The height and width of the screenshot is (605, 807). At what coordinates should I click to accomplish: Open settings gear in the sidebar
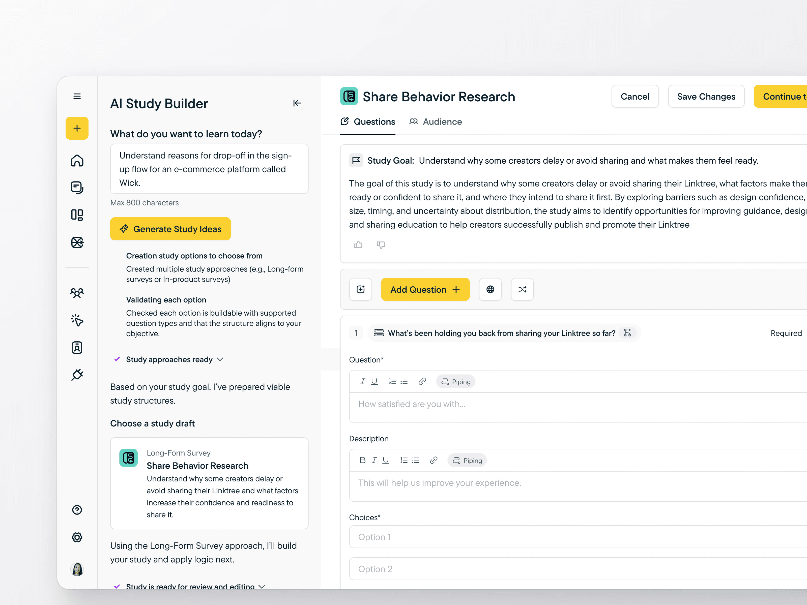pyautogui.click(x=77, y=537)
